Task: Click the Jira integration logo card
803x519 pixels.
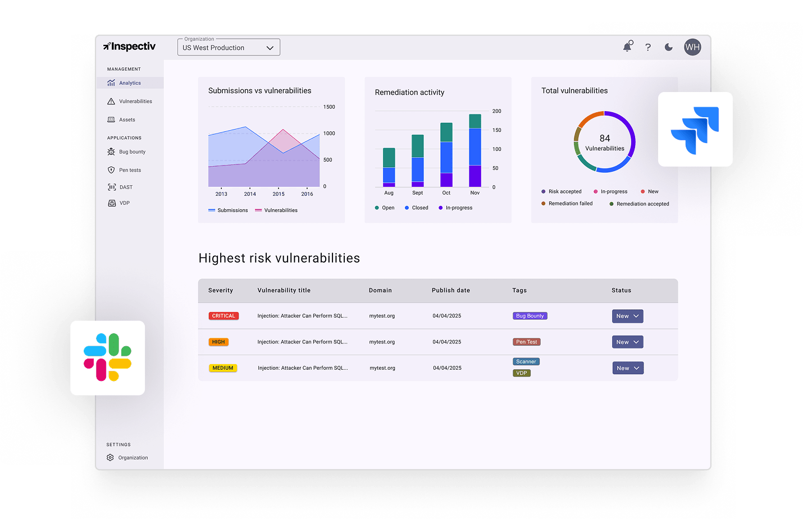Action: point(695,130)
